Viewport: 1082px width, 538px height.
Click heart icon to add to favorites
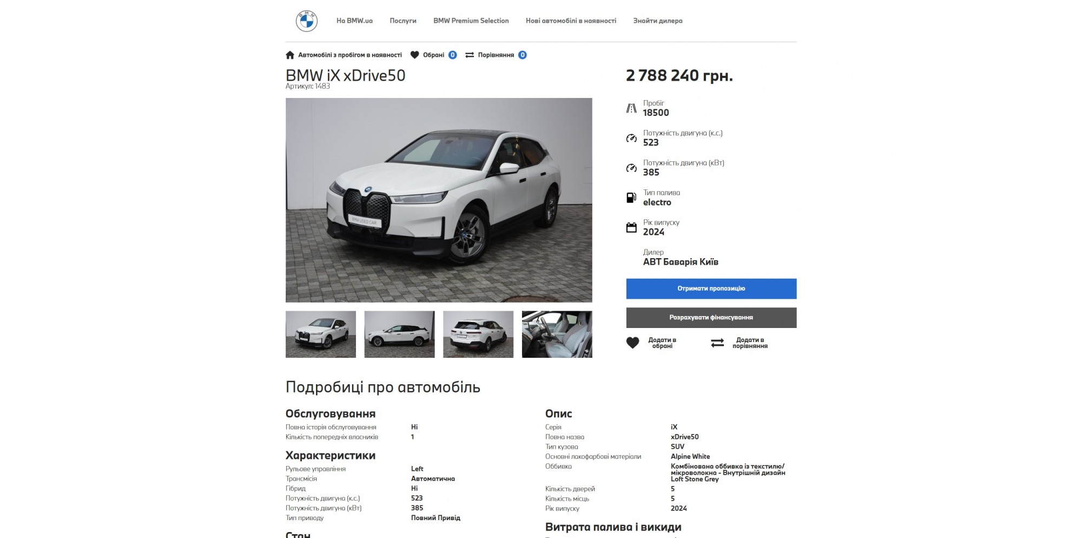pos(632,343)
